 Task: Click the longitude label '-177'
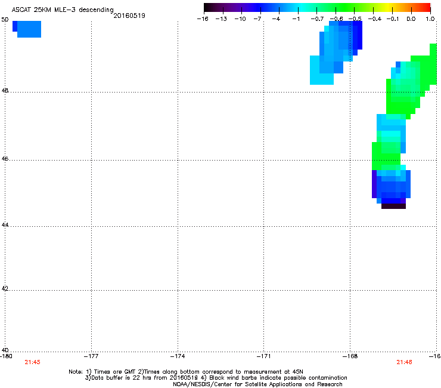[91, 356]
